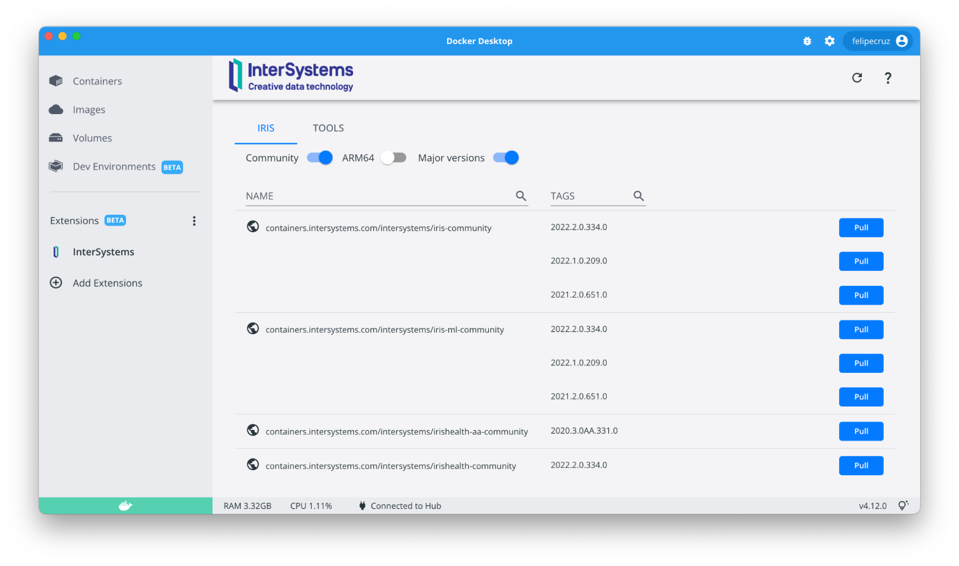959x566 pixels.
Task: Open the bug report icon in title bar
Action: click(x=807, y=41)
